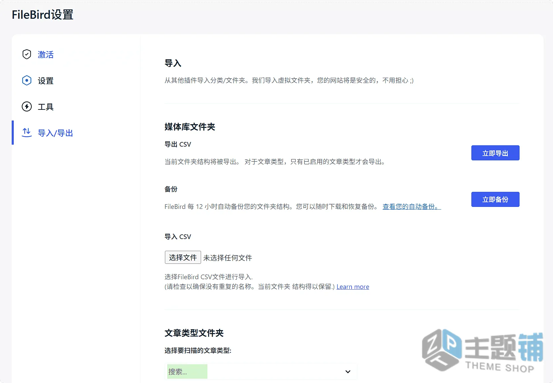Click the 备份 label
Image resolution: width=553 pixels, height=383 pixels.
point(171,189)
